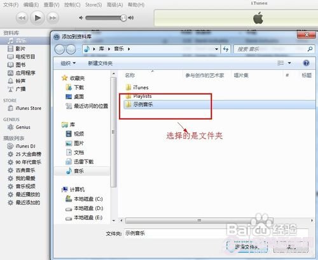
Task: Click the dialog back navigation button
Action: click(60, 49)
